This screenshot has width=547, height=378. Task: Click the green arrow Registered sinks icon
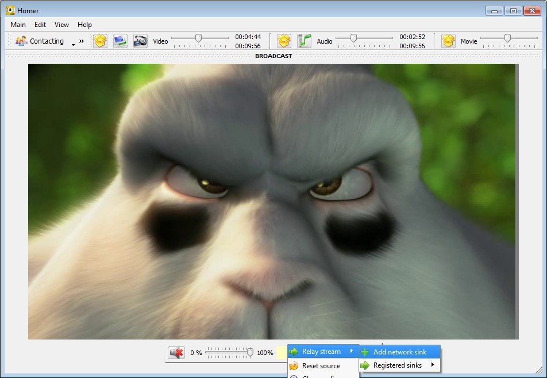click(x=365, y=365)
